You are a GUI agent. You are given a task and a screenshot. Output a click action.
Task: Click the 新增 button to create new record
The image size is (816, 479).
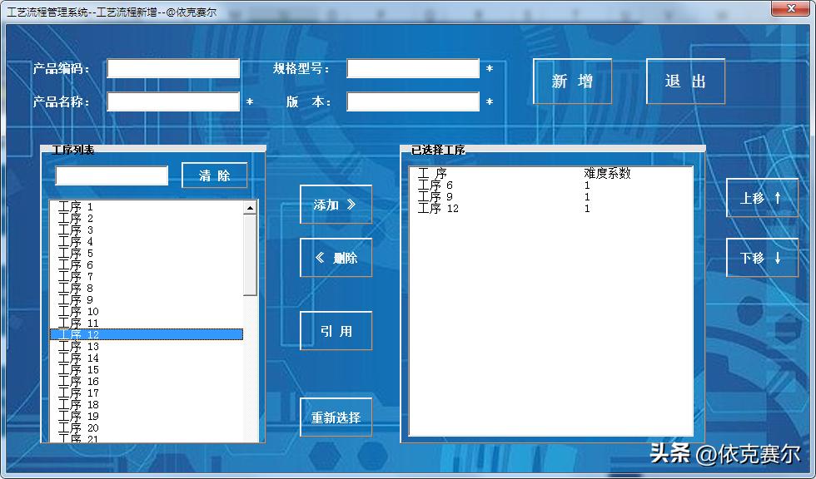click(572, 81)
